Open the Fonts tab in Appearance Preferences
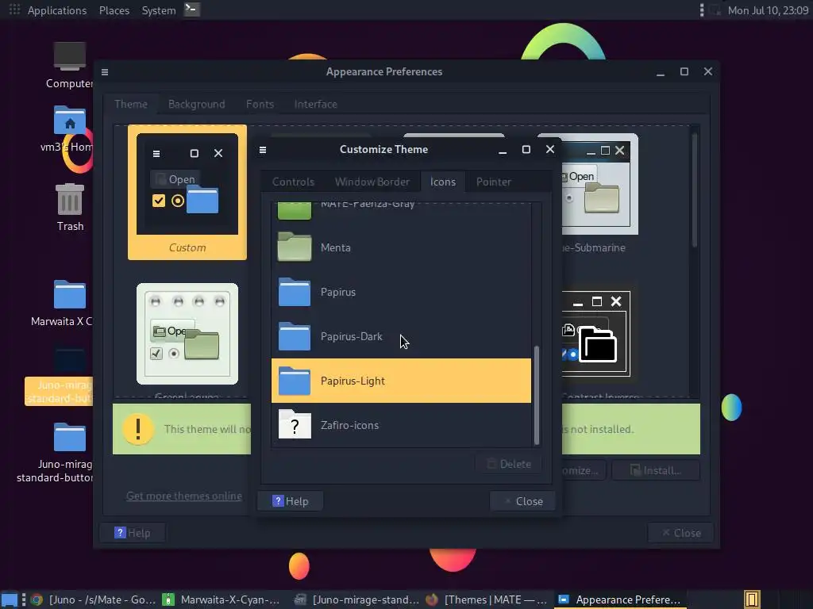Image resolution: width=813 pixels, height=609 pixels. click(x=260, y=104)
